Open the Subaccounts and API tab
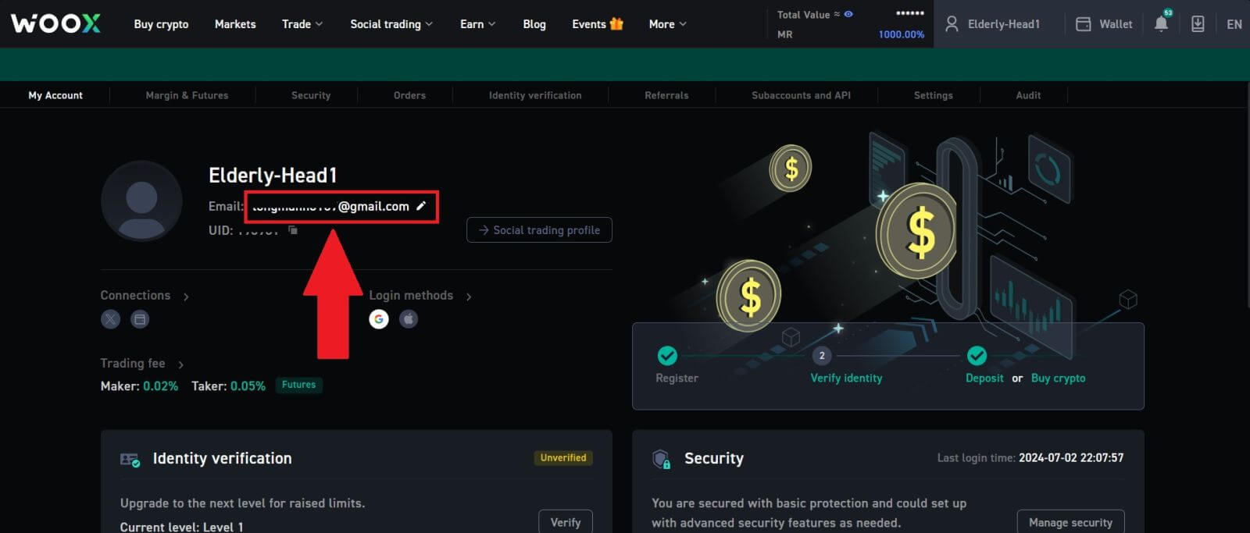This screenshot has height=533, width=1250. pos(801,95)
